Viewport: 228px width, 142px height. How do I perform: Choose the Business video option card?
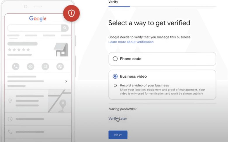click(162, 84)
